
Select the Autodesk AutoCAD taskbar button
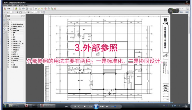(x=32, y=106)
